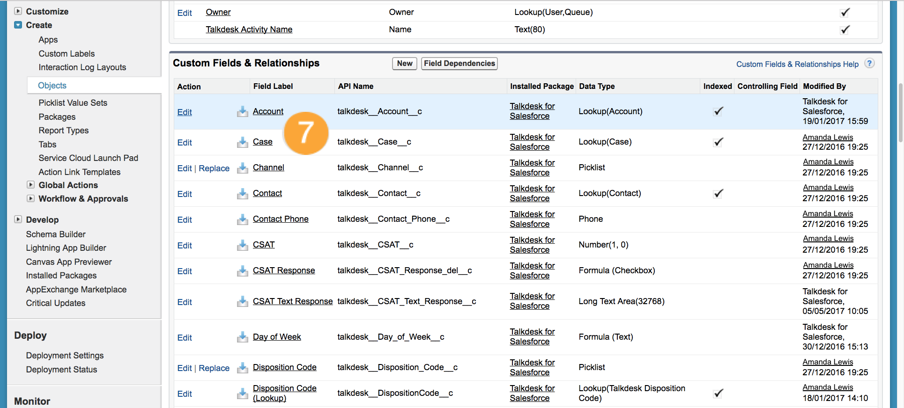The width and height of the screenshot is (904, 408).
Task: Open Action Link Templates
Action: [x=79, y=172]
